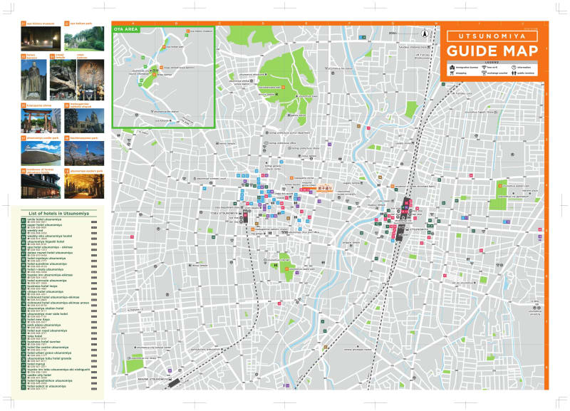Click the OYA AREA inset label
Image resolution: width=570 pixels, height=411 pixels.
[126, 29]
